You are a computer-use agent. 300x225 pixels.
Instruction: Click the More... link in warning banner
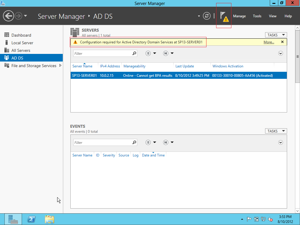coord(269,42)
